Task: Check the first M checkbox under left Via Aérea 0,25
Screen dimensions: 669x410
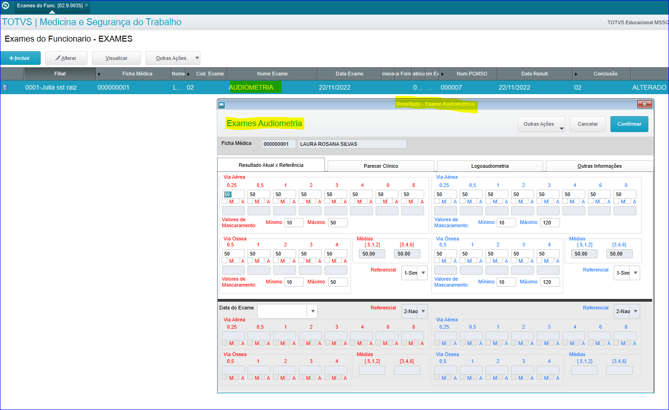Action: click(x=225, y=201)
